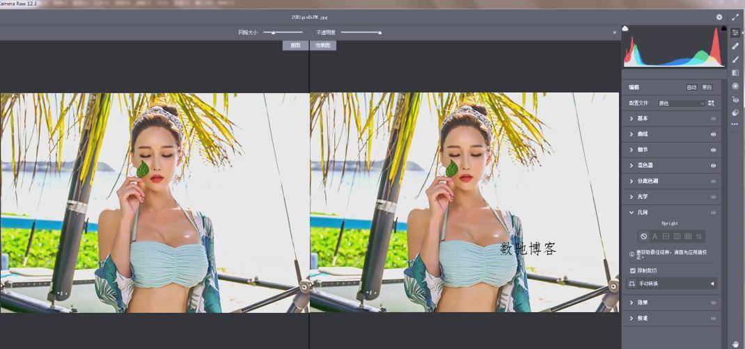
Task: Open the Snapshots overlapping circles icon
Action: click(735, 113)
